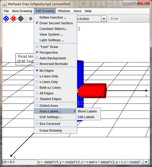This screenshot has width=152, height=167.
Task: Choose Erase Drawing
Action: (x=55, y=130)
